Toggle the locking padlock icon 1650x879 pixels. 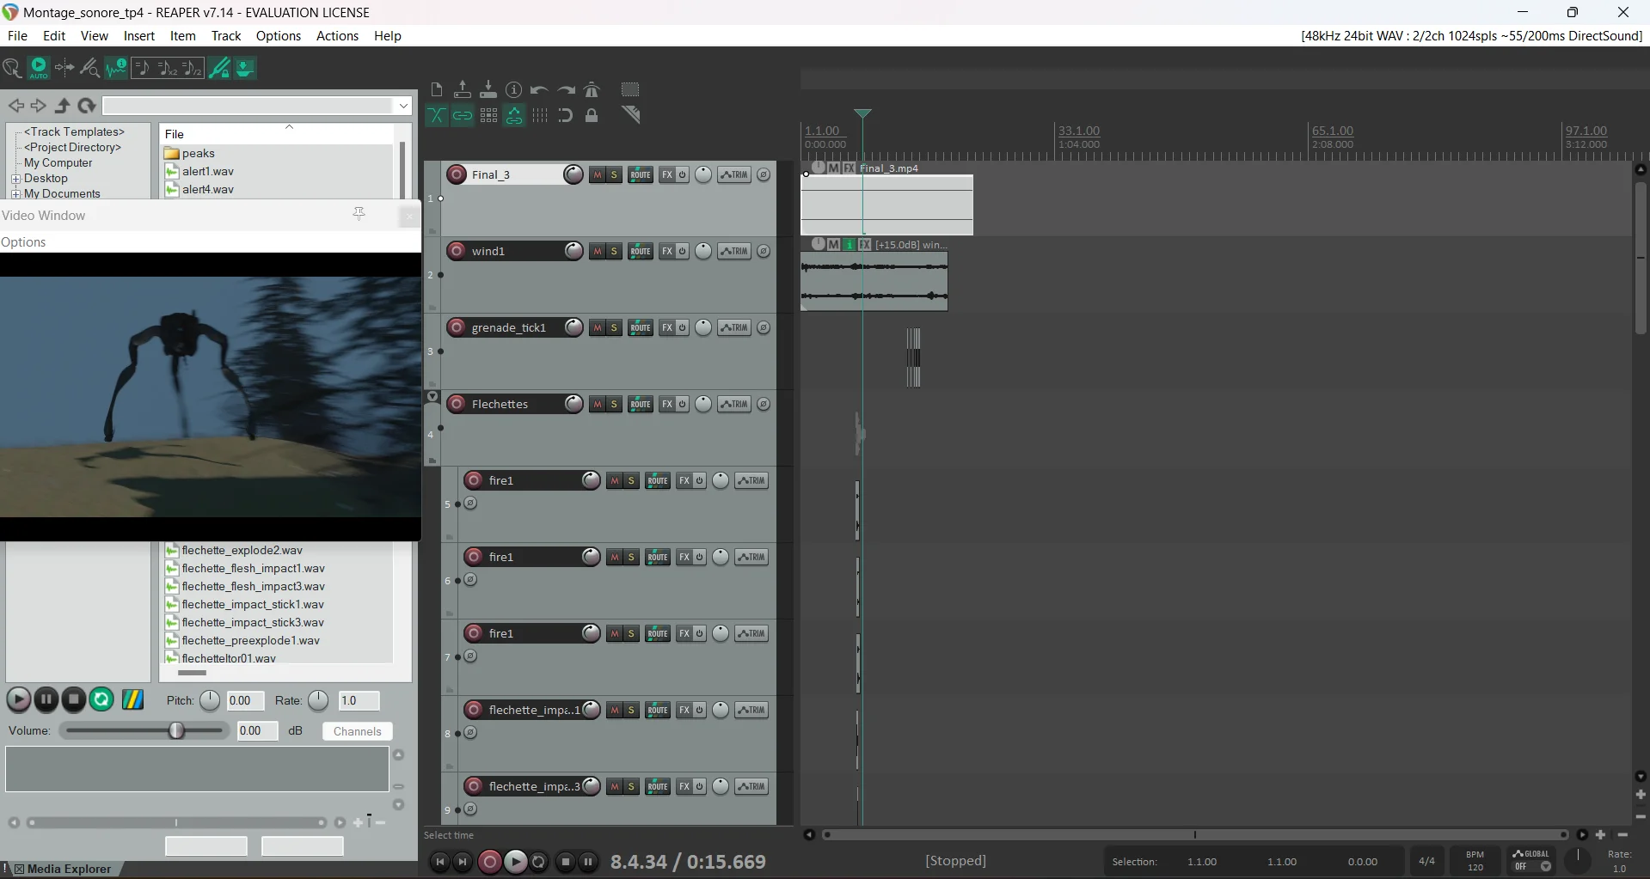[x=592, y=115]
